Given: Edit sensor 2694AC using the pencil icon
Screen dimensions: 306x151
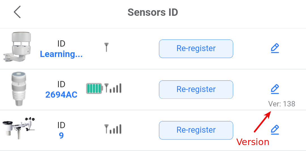Looking at the screenshot, I should point(275,89).
